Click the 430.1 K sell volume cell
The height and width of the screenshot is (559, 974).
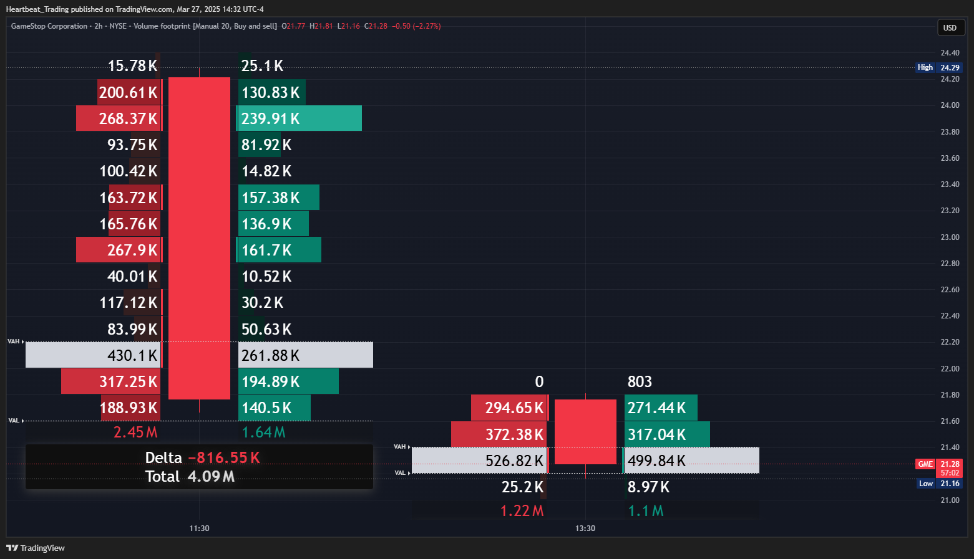click(93, 355)
